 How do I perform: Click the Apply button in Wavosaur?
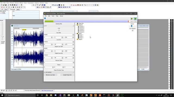18,9
